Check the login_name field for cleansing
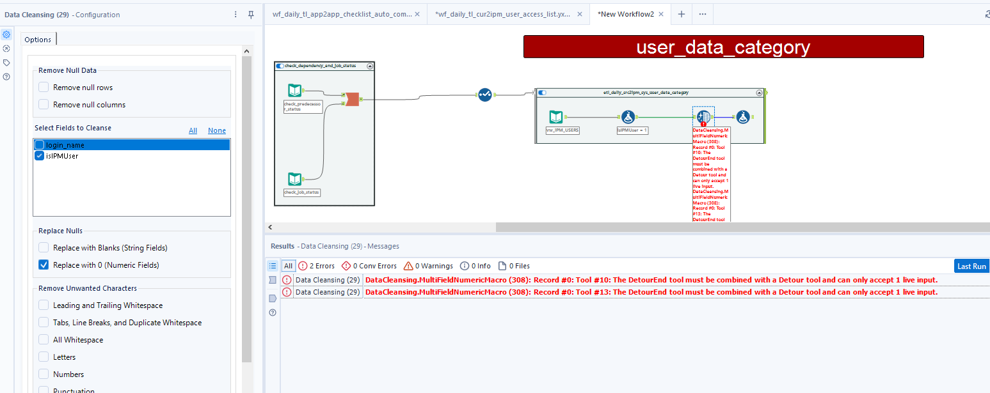The image size is (990, 393). pos(40,144)
